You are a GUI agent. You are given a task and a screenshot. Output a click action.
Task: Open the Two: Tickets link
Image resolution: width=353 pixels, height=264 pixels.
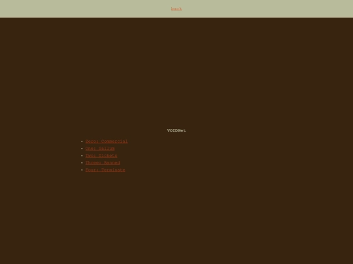(101, 156)
